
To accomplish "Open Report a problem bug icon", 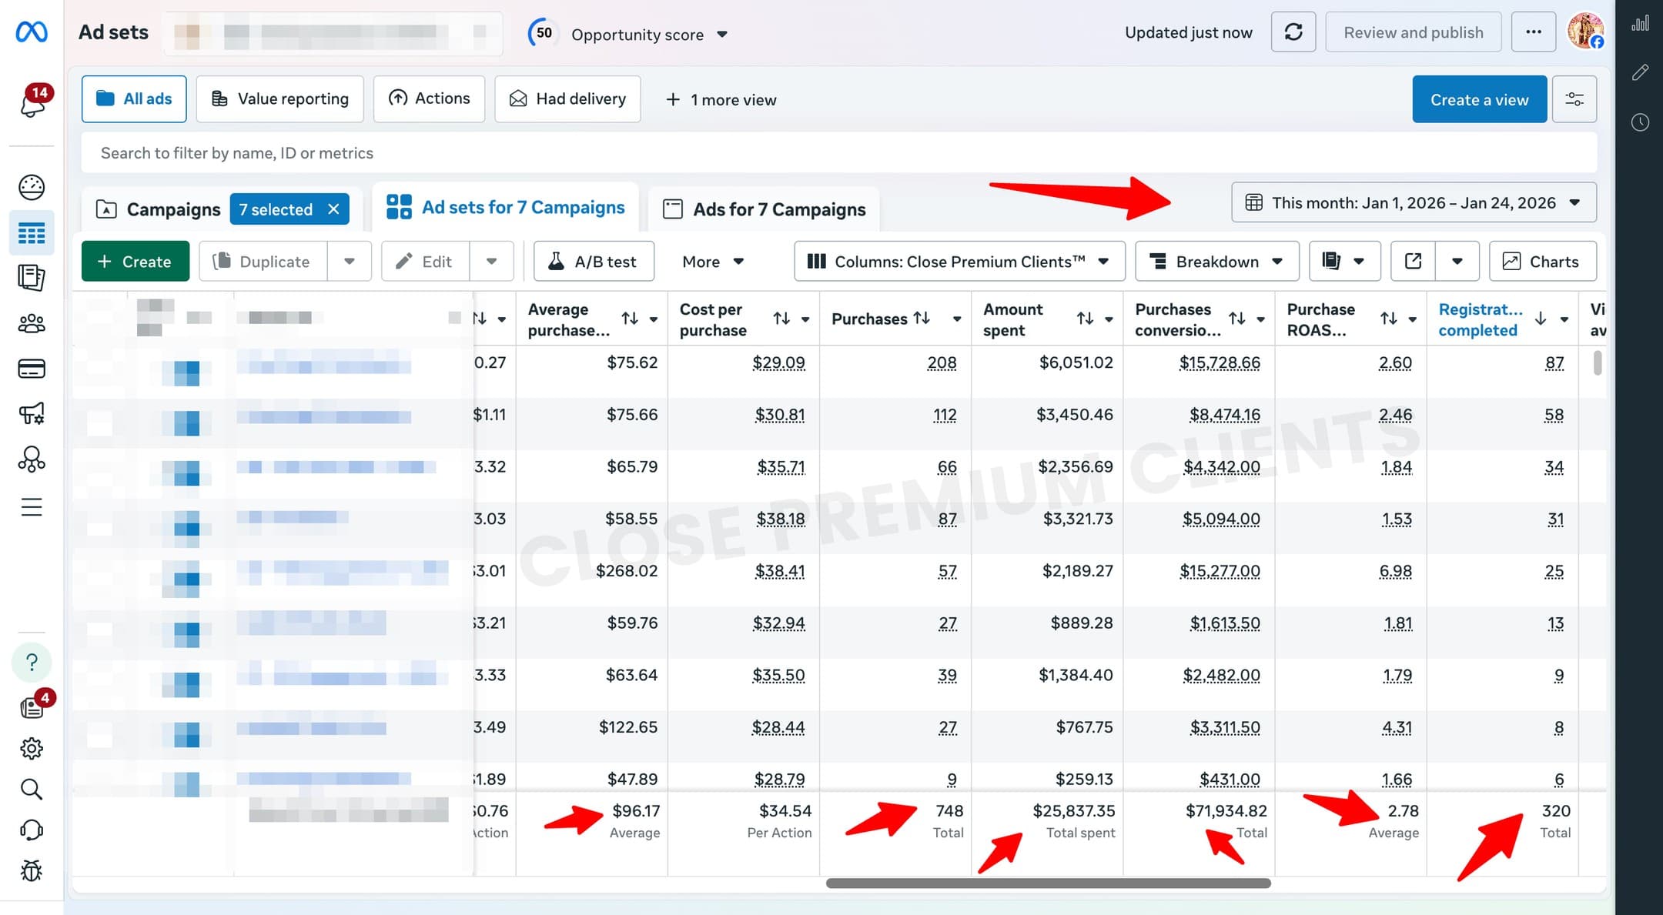I will coord(32,870).
